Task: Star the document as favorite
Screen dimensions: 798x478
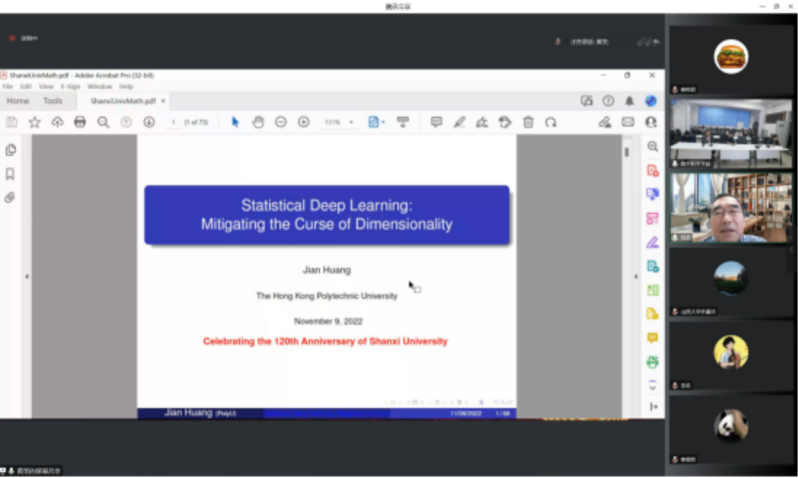Action: (35, 122)
